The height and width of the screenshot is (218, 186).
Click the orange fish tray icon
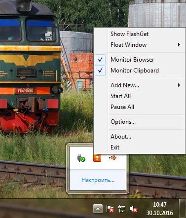113,158
